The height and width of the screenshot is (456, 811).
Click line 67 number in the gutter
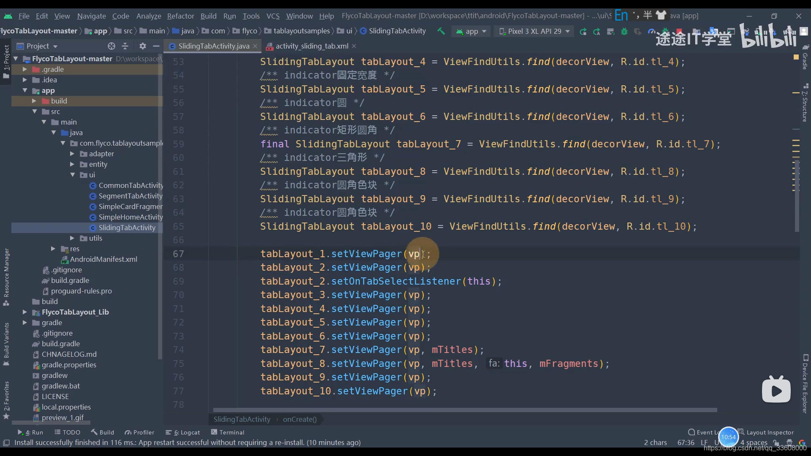coord(178,254)
